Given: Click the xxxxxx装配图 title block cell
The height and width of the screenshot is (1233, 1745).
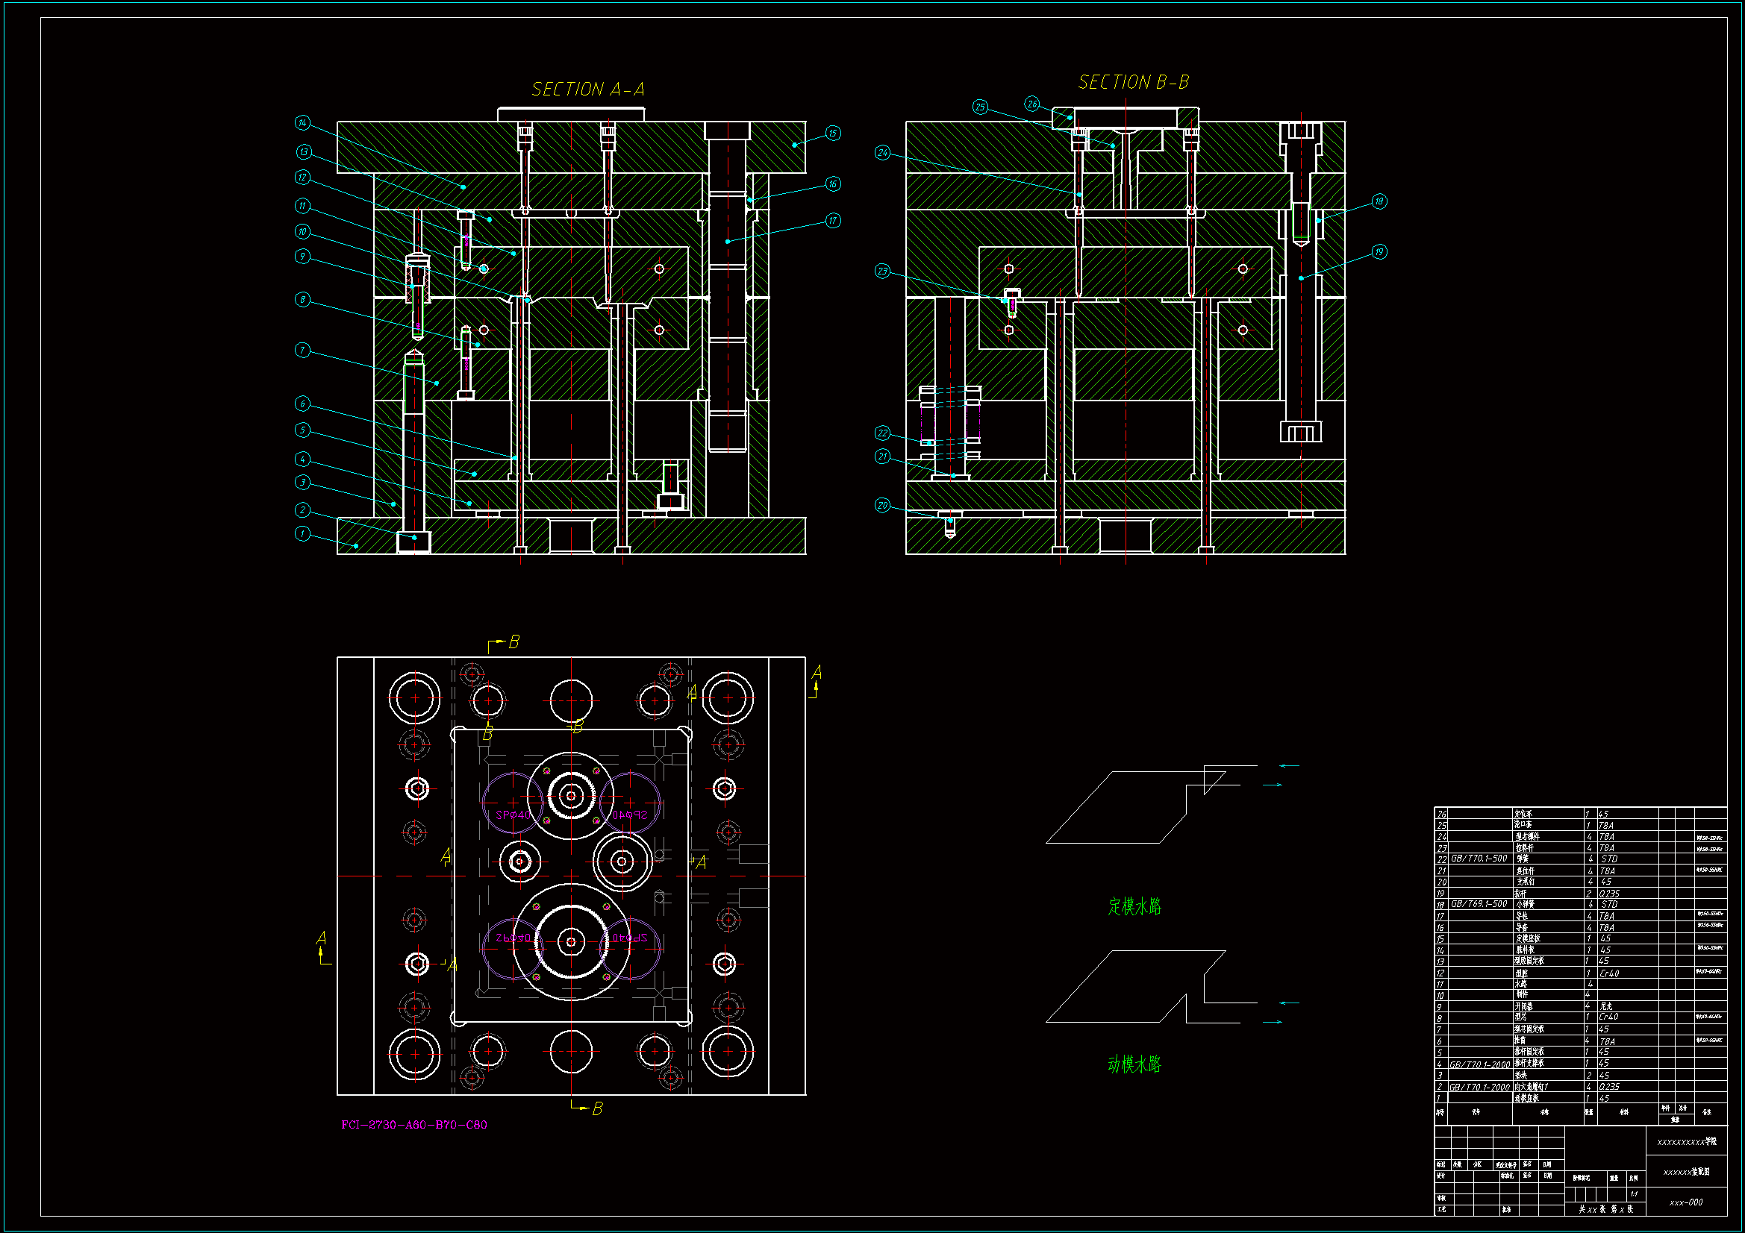Looking at the screenshot, I should click(1686, 1173).
